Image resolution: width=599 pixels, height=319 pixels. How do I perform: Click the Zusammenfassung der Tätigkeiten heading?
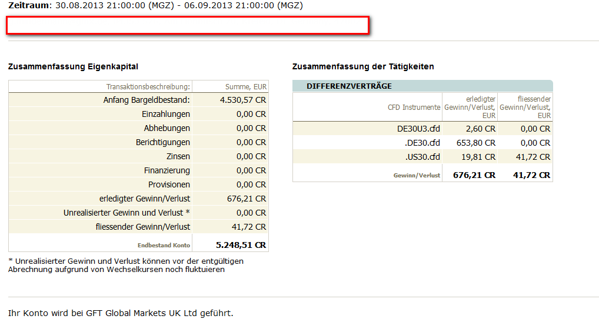point(363,67)
